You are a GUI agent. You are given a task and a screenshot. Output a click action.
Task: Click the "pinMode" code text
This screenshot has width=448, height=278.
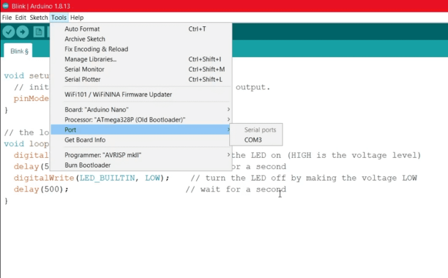coord(31,98)
